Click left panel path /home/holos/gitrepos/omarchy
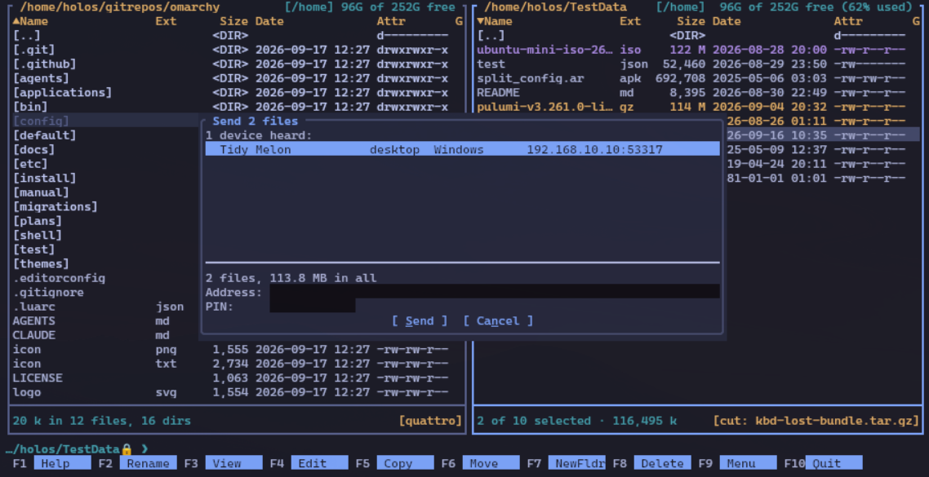This screenshot has width=929, height=477. [x=120, y=7]
